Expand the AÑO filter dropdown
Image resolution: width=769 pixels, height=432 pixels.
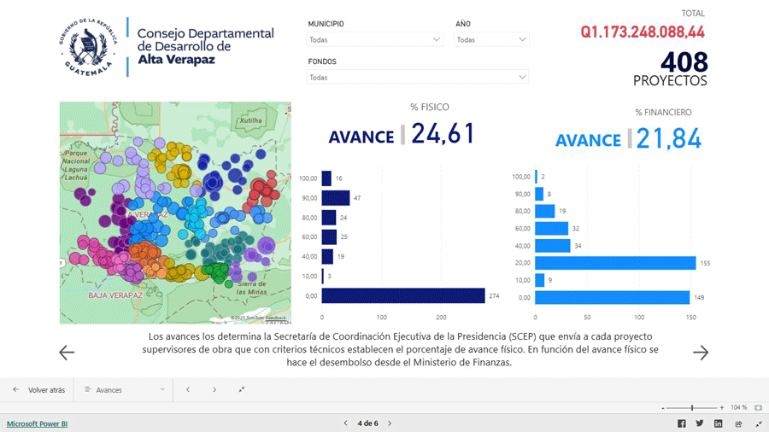[491, 40]
